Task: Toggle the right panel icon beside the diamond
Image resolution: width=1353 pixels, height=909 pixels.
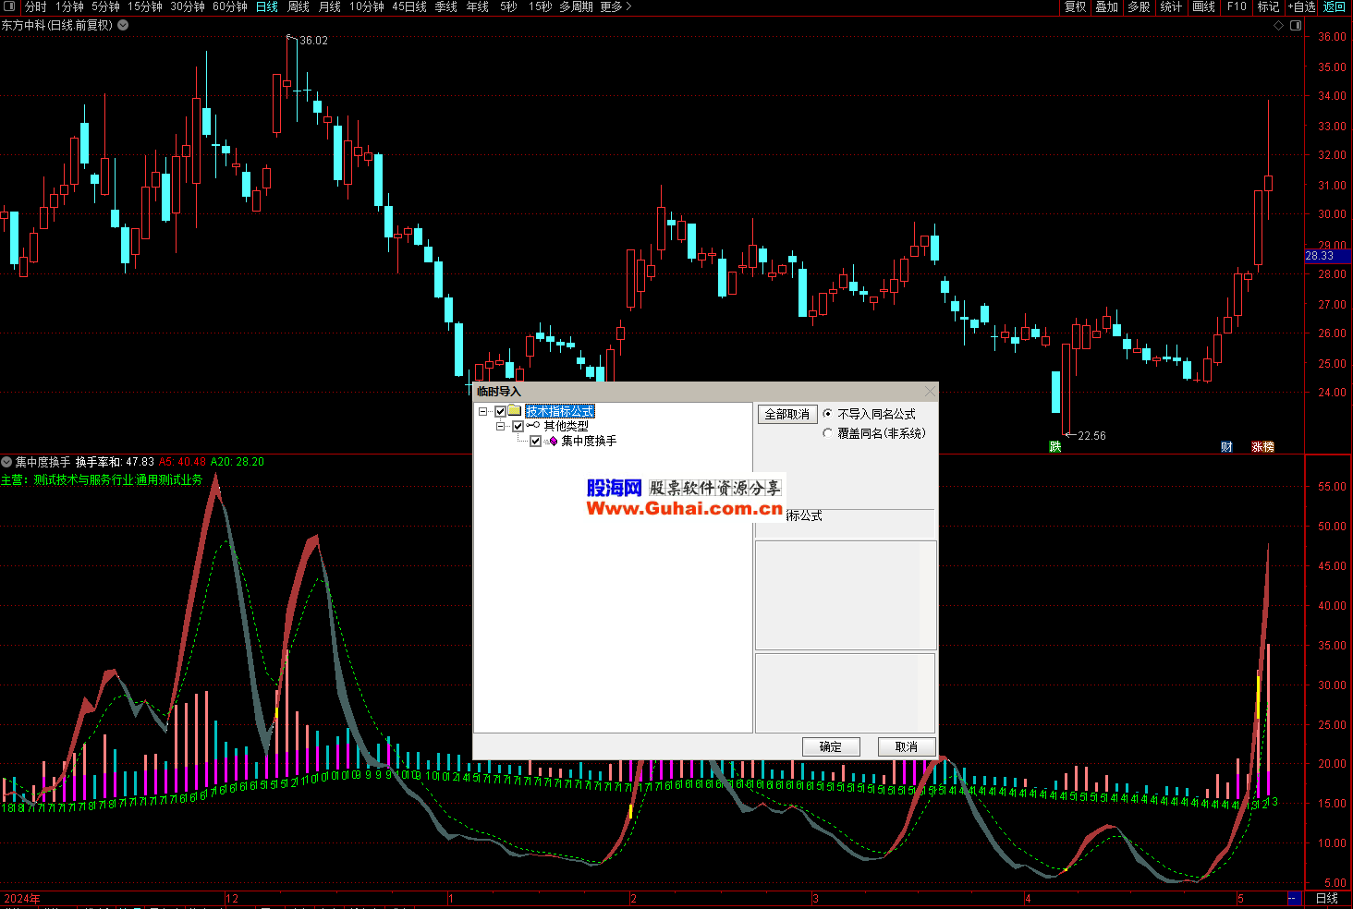Action: 1296,25
